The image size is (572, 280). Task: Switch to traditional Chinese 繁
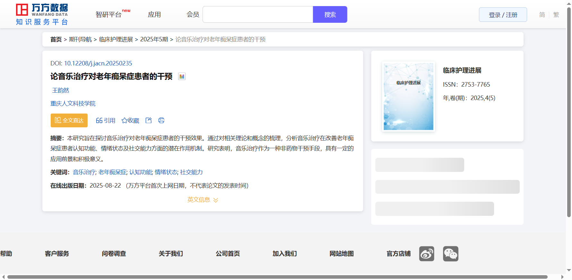coord(556,15)
